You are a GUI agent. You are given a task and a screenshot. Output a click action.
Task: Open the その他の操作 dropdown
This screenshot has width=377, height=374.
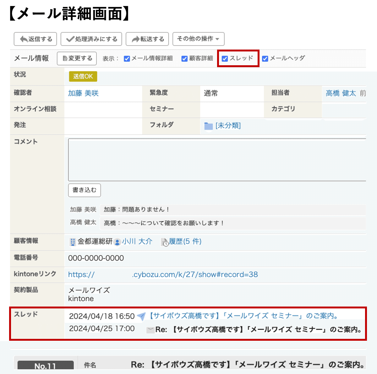pyautogui.click(x=199, y=39)
